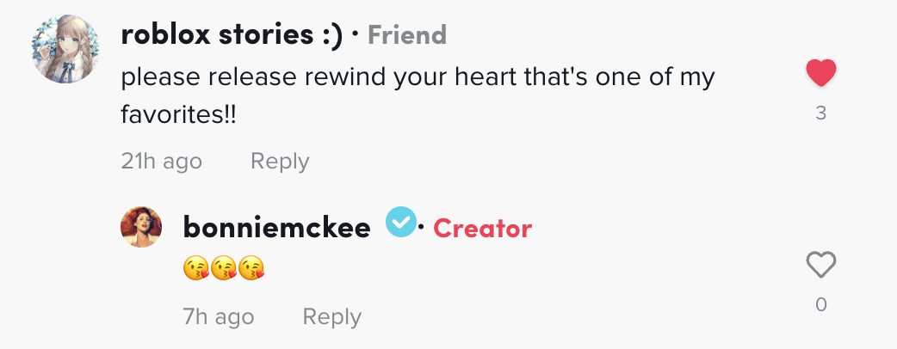
Task: Reply to bonniemckee's emoji comment
Action: (x=331, y=316)
